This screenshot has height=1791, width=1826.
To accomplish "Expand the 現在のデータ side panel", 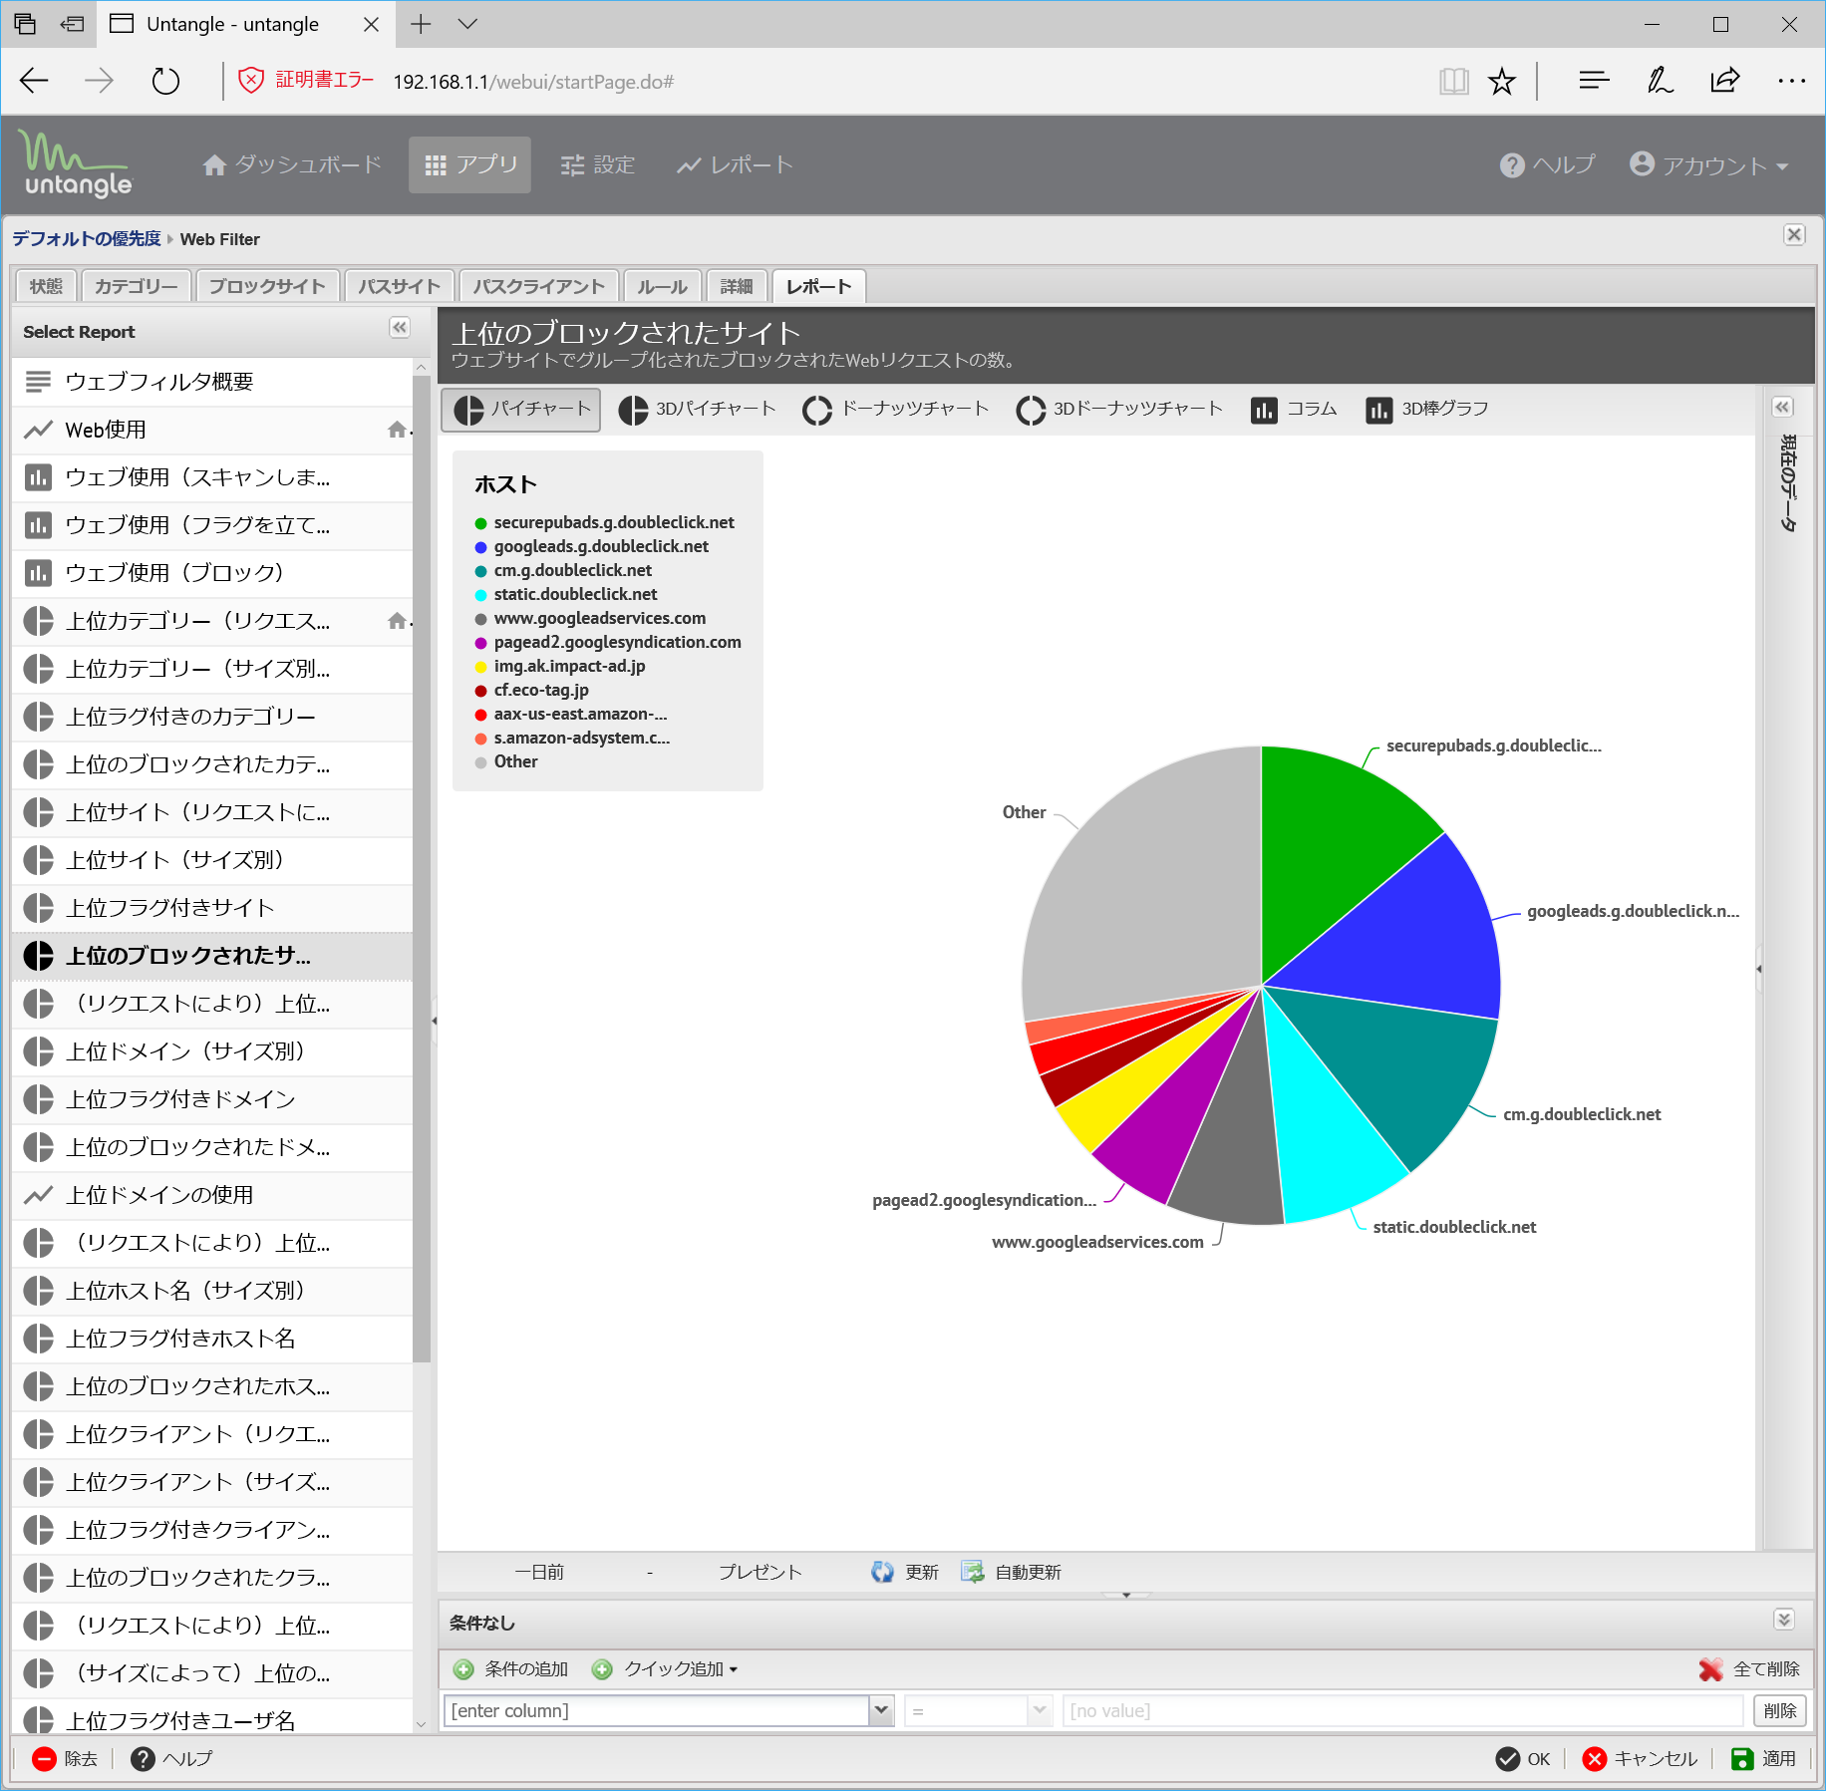I will click(x=1783, y=408).
